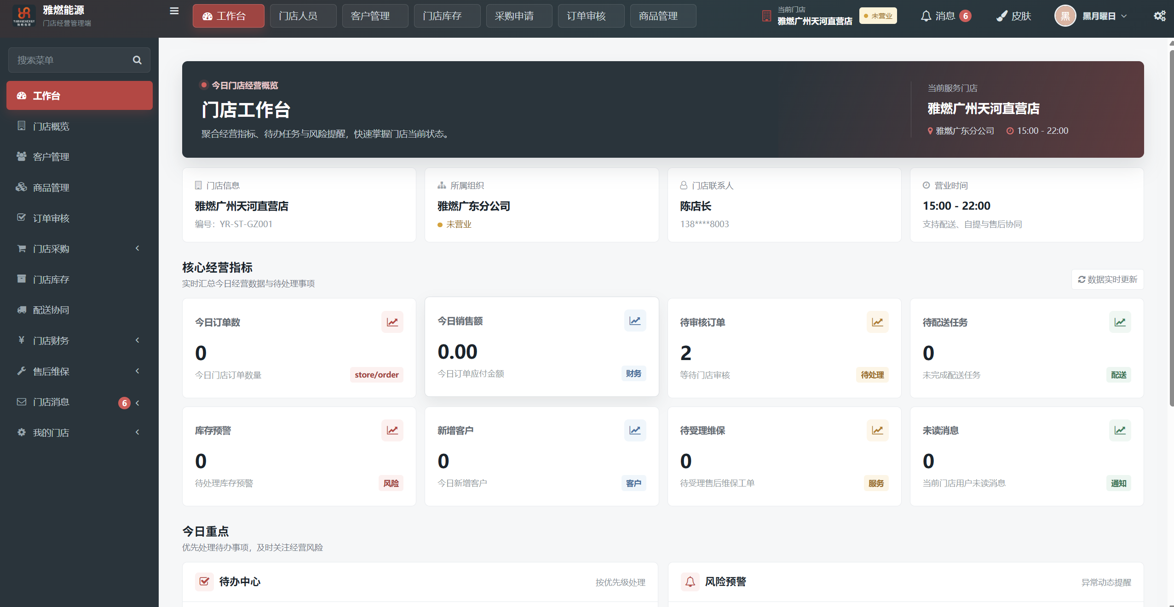This screenshot has height=607, width=1174.
Task: Click the 待处理 tag on 待审核订单
Action: pyautogui.click(x=872, y=375)
